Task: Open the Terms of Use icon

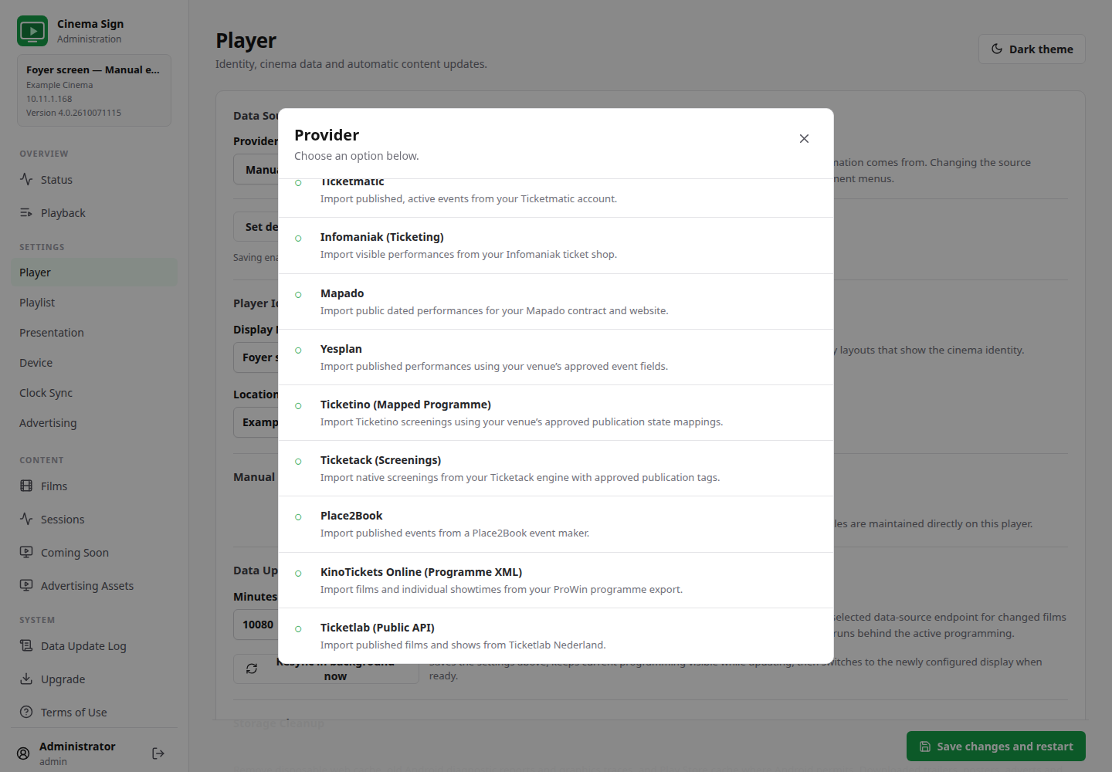Action: click(x=26, y=712)
